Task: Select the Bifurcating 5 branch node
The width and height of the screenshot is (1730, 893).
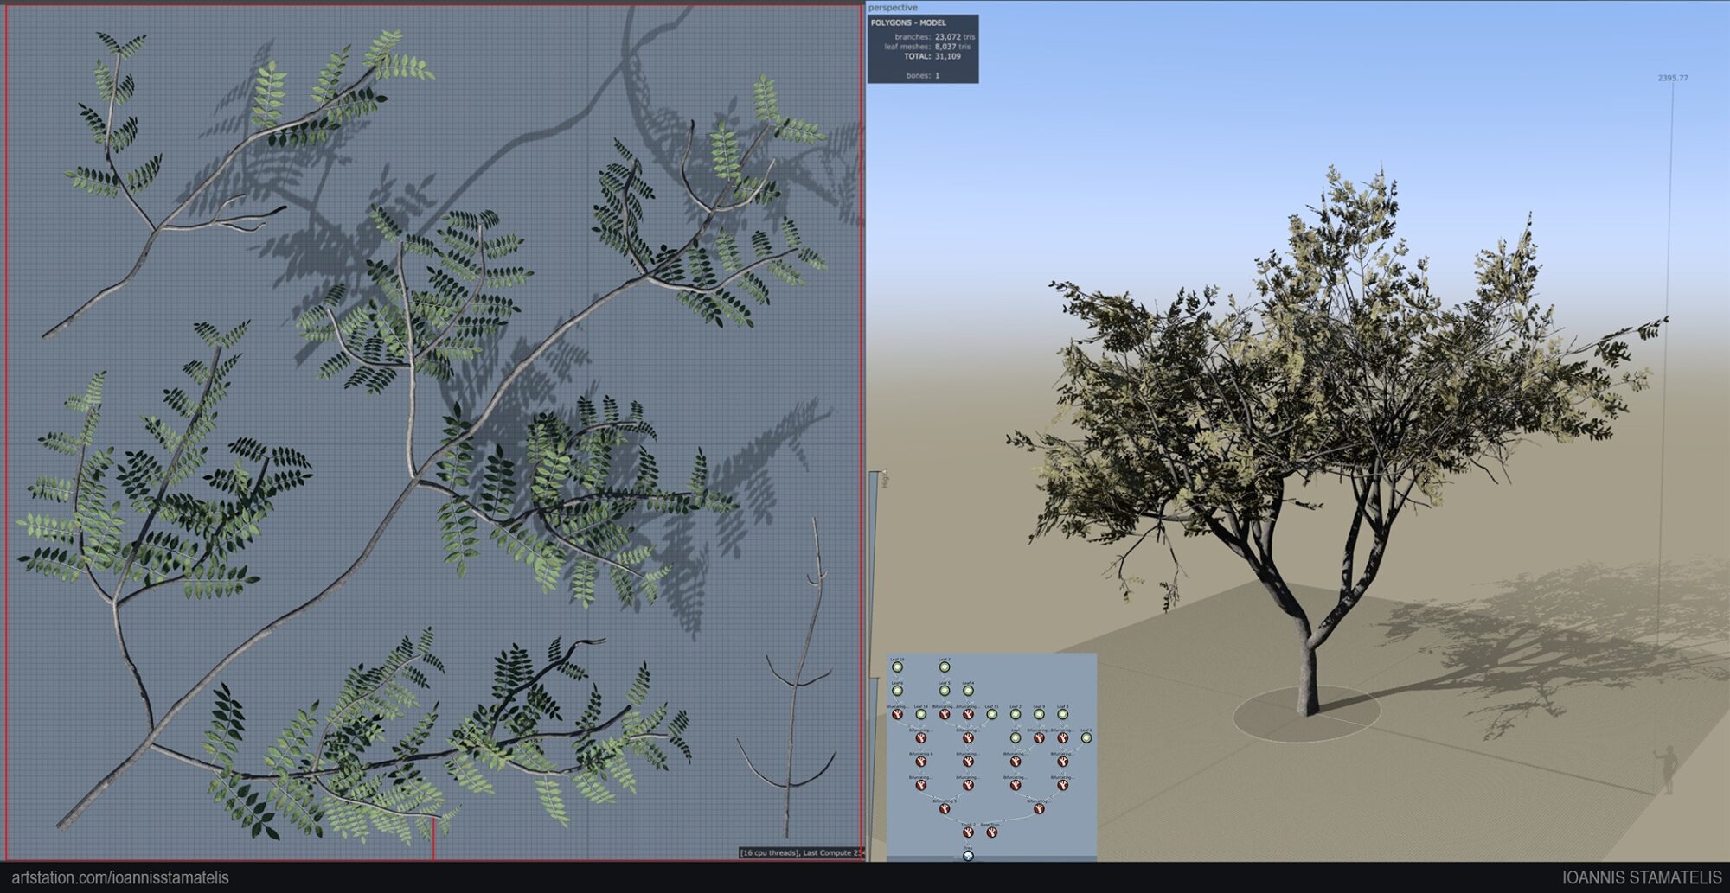Action: pyautogui.click(x=945, y=808)
